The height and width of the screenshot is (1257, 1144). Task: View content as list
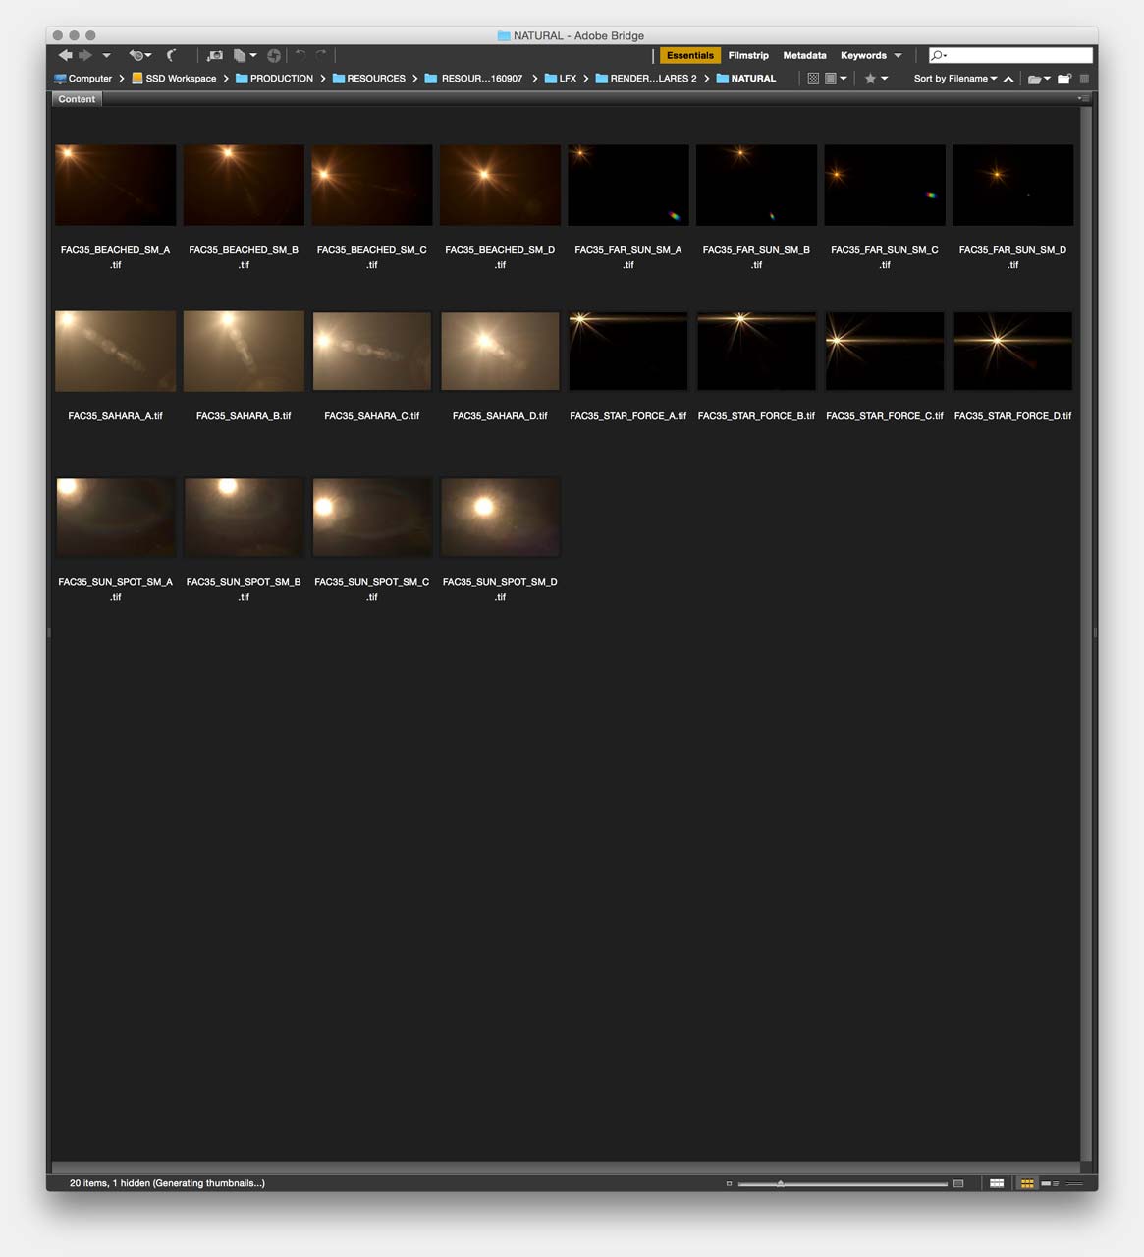click(x=1074, y=1183)
